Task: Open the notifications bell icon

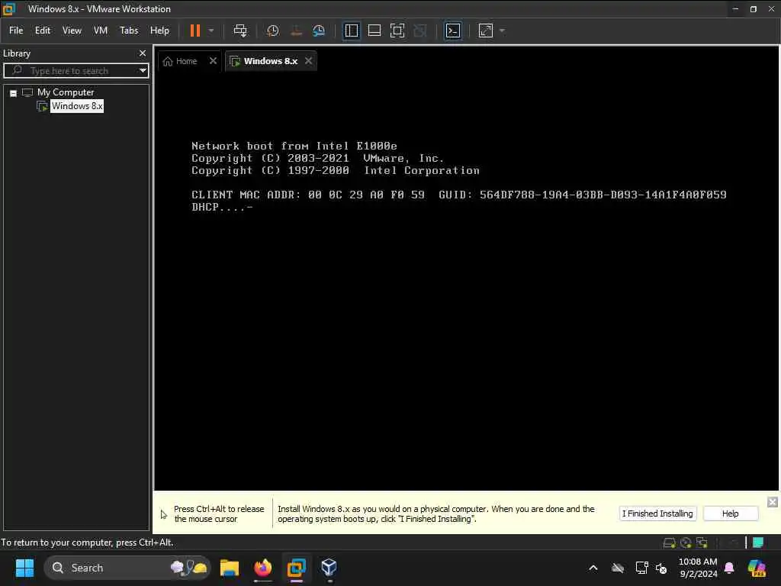Action: coord(729,568)
